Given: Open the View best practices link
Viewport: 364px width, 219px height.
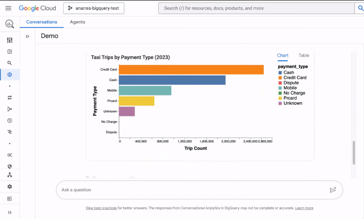Looking at the screenshot, I should tap(101, 208).
